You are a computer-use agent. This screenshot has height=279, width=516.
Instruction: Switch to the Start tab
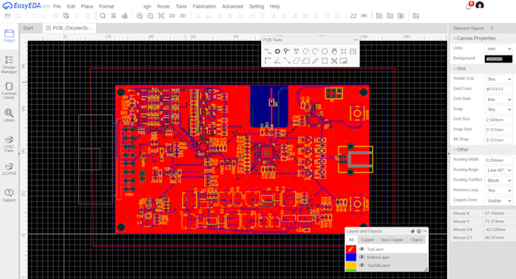click(28, 28)
